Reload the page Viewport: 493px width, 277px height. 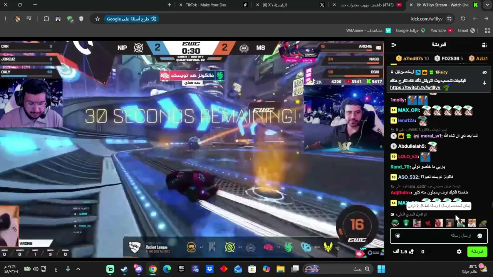(x=463, y=19)
